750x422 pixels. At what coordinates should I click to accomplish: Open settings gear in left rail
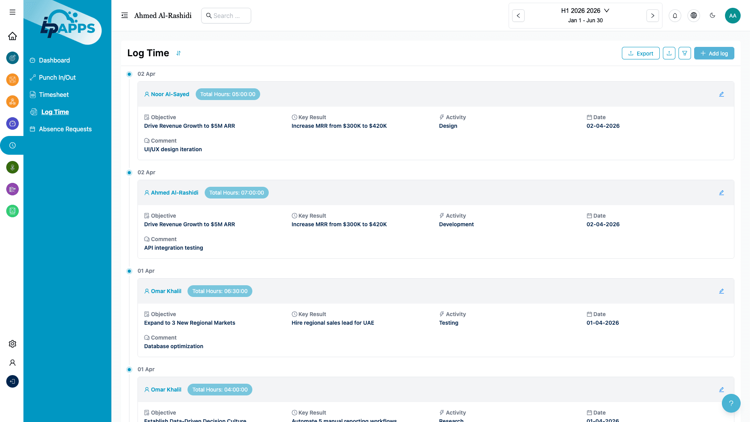point(12,344)
